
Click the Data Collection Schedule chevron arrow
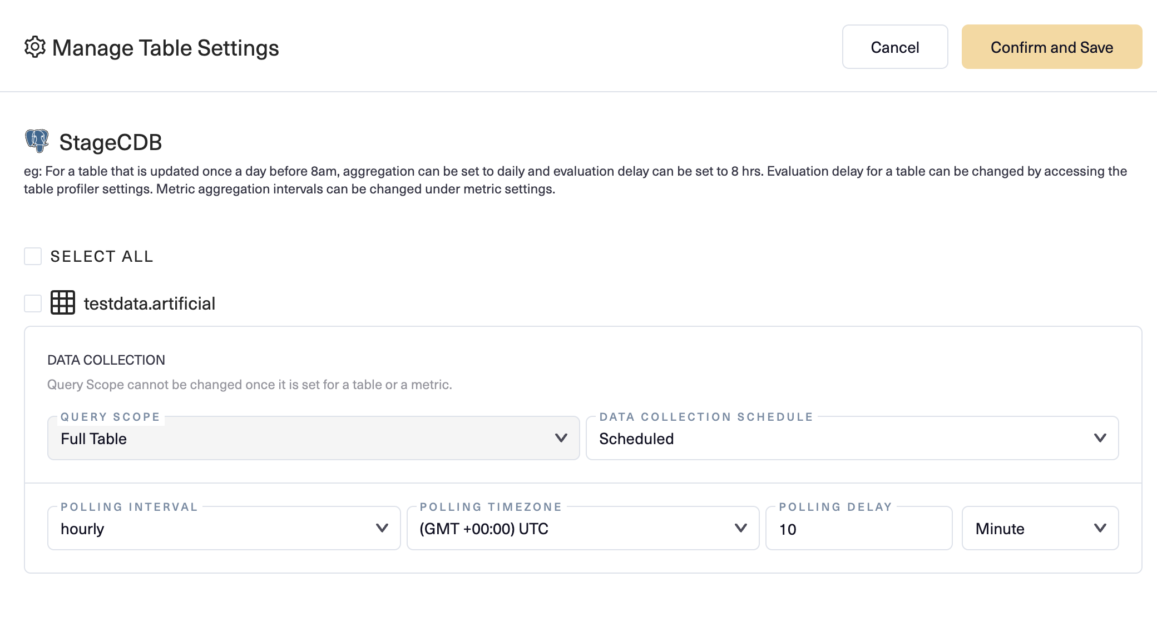click(1100, 438)
